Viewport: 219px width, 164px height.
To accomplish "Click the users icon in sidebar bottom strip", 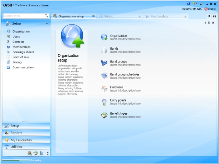I will pyautogui.click(x=30, y=153).
